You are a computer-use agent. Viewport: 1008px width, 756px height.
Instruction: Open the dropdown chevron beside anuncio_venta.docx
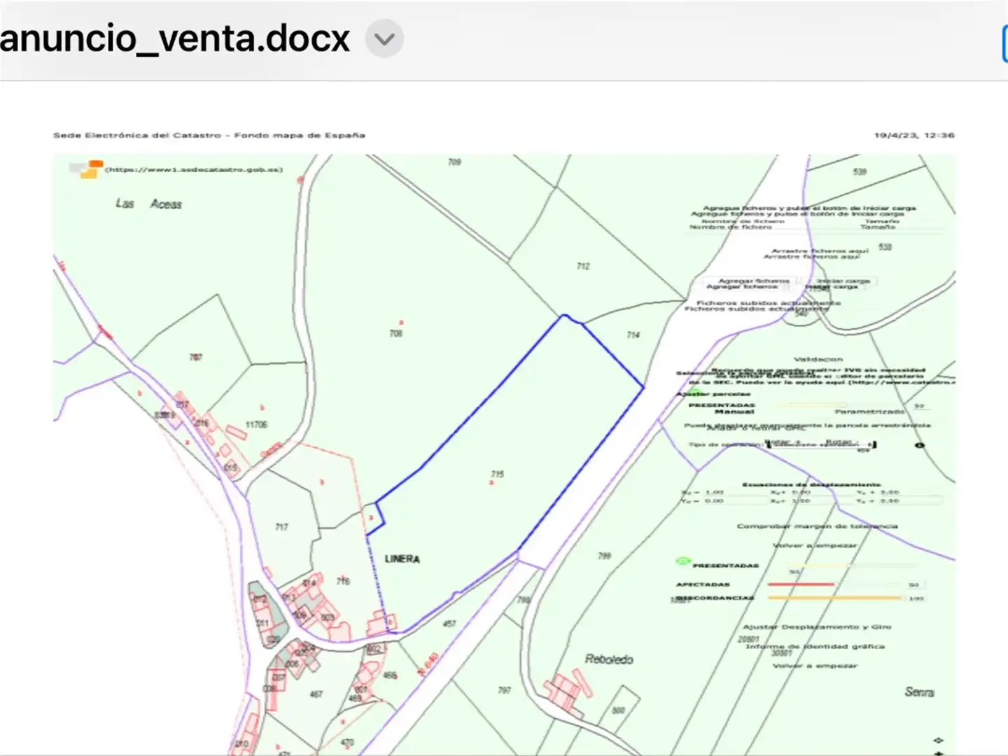[384, 38]
